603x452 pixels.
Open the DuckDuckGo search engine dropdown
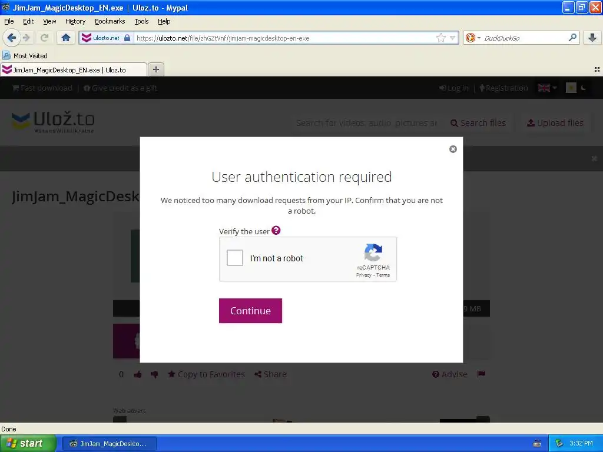point(473,38)
